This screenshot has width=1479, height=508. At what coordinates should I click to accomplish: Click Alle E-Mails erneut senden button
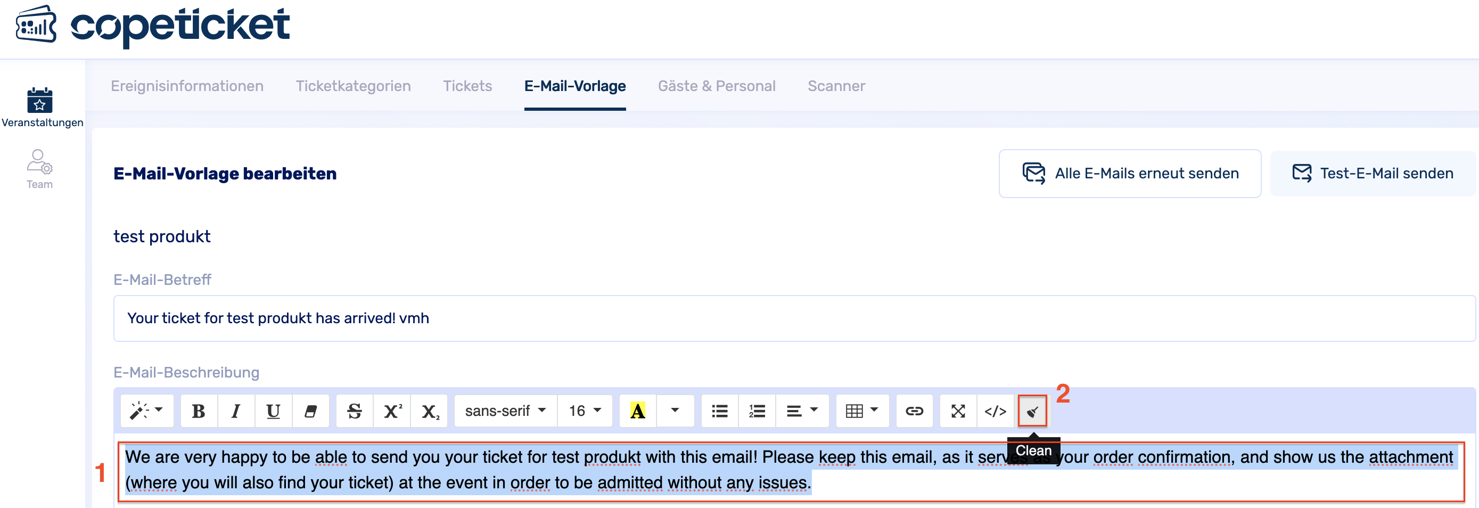[1129, 174]
